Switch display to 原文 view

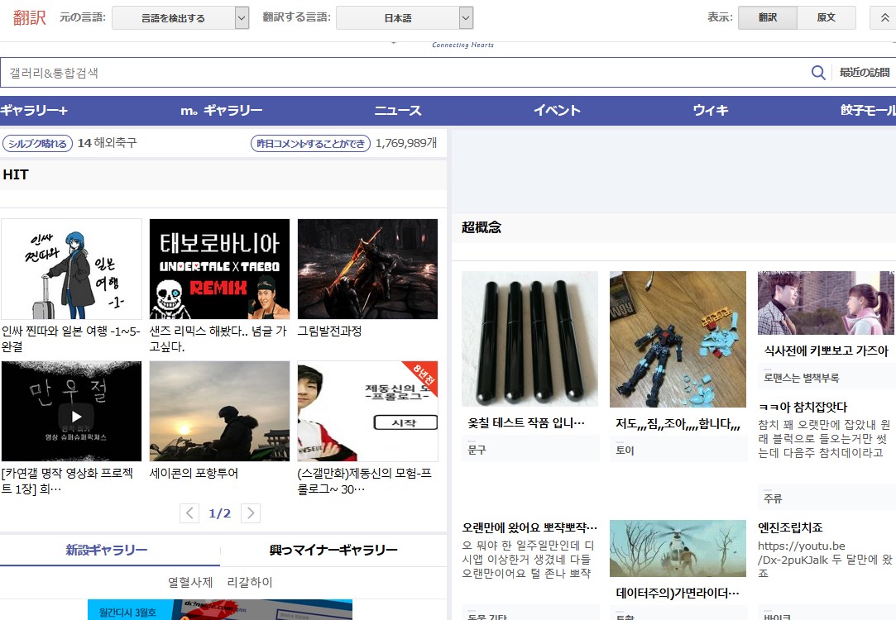pyautogui.click(x=826, y=17)
